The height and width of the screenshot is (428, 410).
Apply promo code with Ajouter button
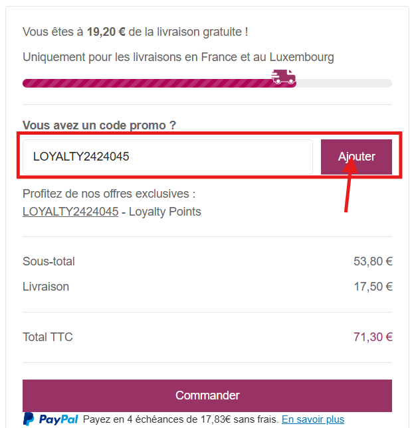pos(356,157)
